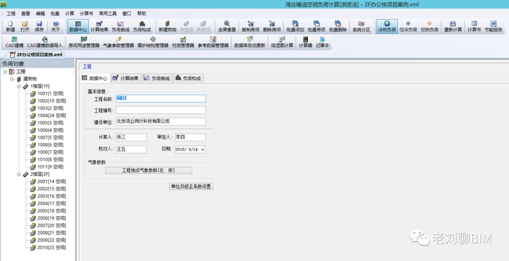Click the 新建筑物 toolbar icon
The height and width of the screenshot is (261, 509).
(x=167, y=26)
